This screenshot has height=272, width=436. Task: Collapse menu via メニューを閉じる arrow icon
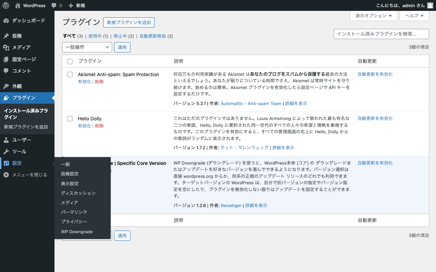tap(6, 175)
